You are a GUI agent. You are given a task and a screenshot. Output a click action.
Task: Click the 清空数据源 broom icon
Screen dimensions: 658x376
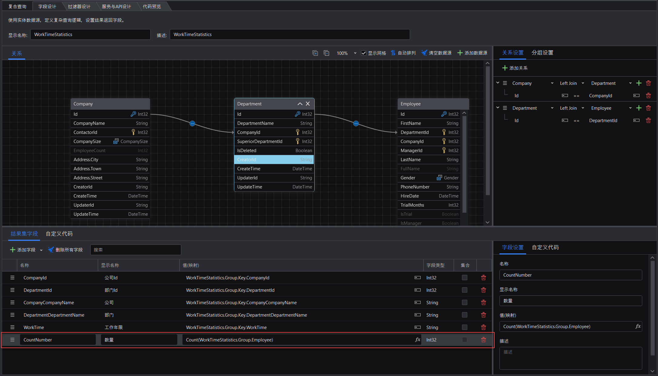coord(424,53)
